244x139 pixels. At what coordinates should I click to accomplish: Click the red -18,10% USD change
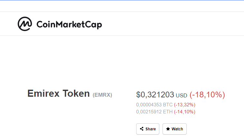tap(207, 95)
